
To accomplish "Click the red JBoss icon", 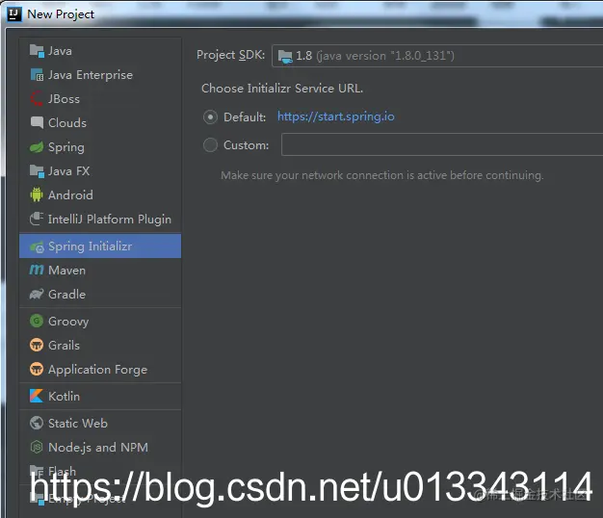I will [x=37, y=99].
